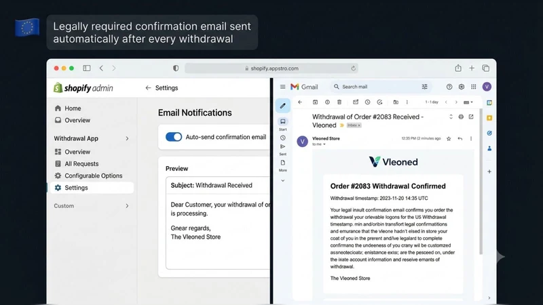The image size is (543, 305).
Task: Expand the Withdrawal App section chevron
Action: pos(127,138)
